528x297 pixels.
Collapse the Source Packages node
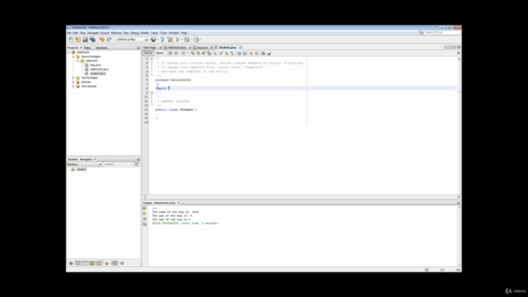[x=73, y=57]
